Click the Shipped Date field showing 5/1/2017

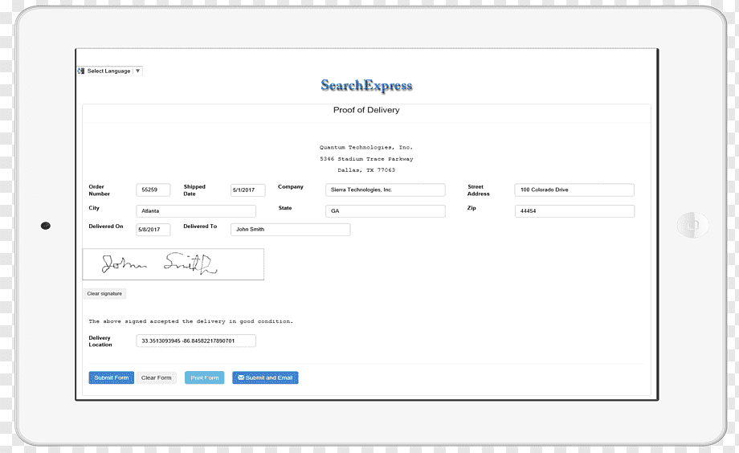[x=248, y=190]
